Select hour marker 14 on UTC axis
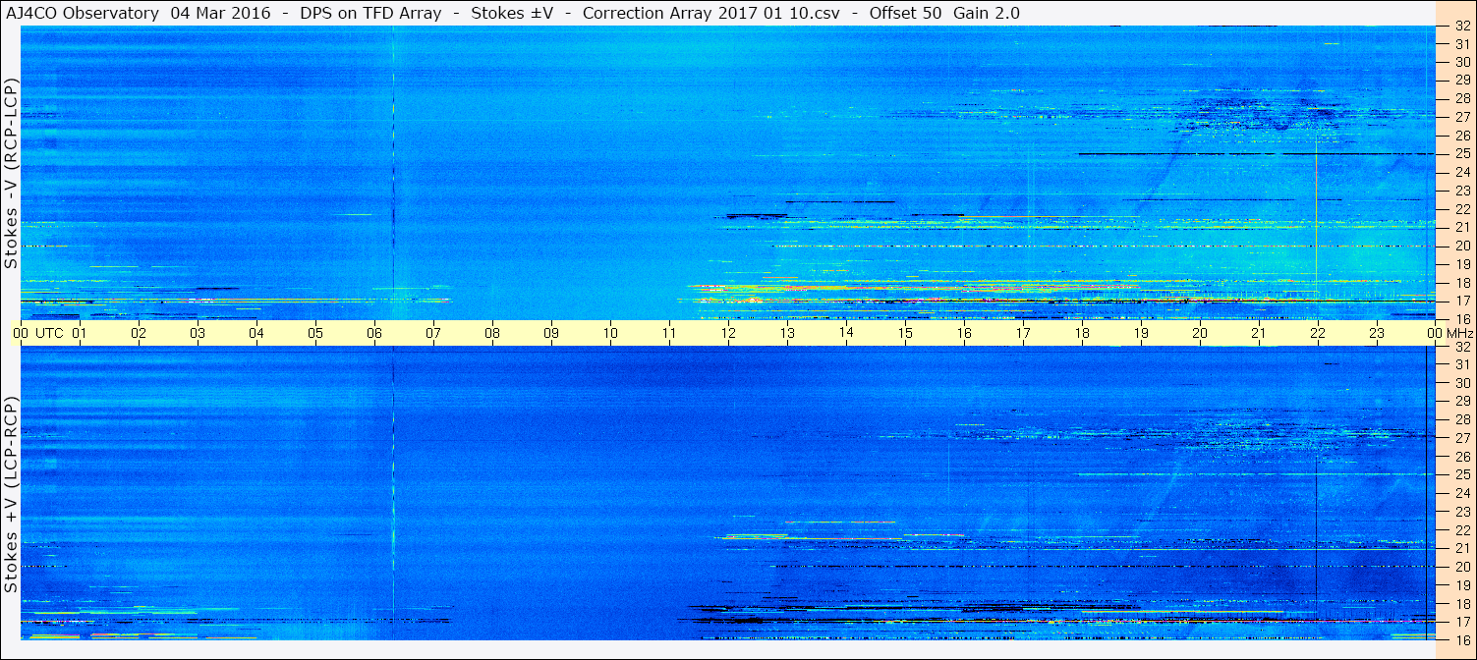This screenshot has width=1477, height=660. coord(846,333)
